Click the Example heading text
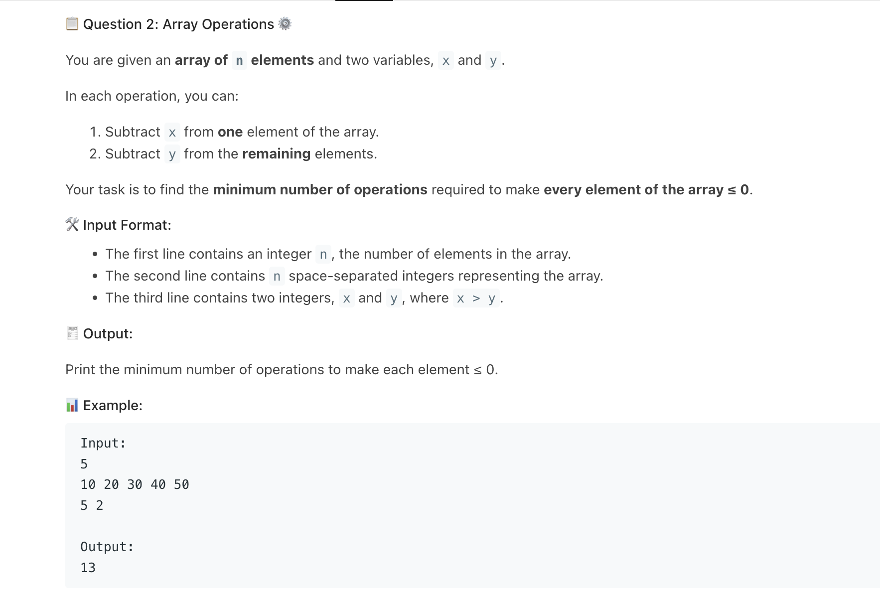The image size is (880, 605). [x=113, y=405]
